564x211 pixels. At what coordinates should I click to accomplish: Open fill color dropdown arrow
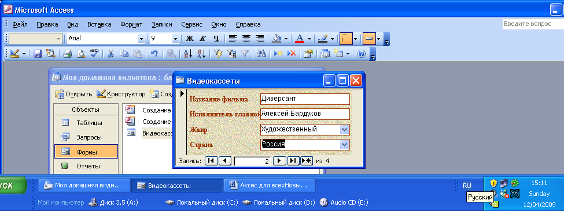[x=286, y=39]
